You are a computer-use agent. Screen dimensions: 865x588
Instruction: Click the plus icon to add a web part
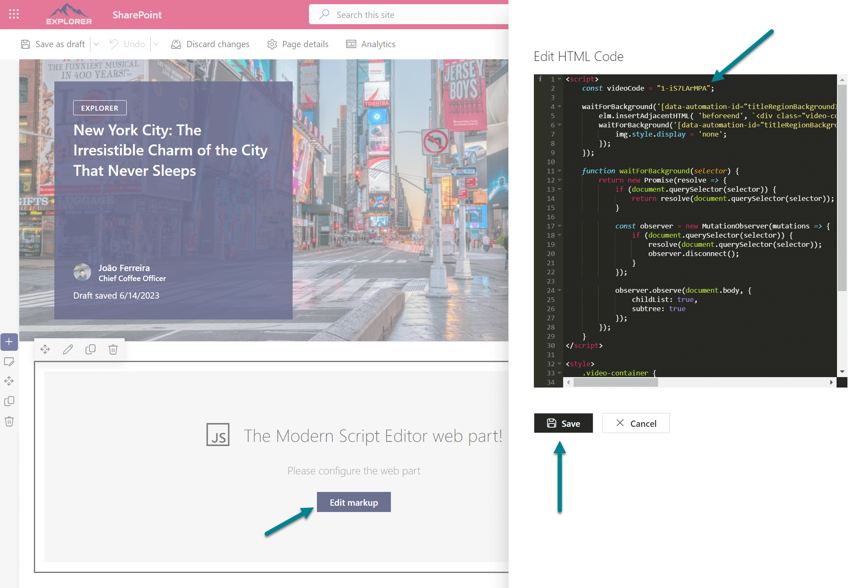pos(9,342)
